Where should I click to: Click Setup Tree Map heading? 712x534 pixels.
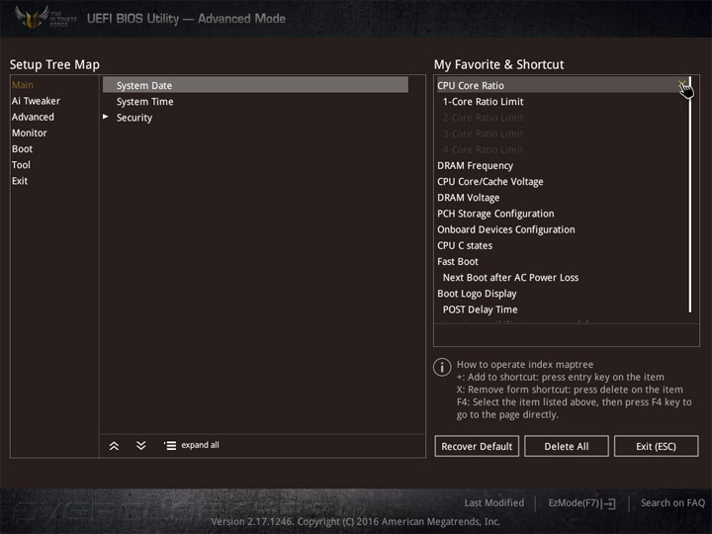point(54,64)
